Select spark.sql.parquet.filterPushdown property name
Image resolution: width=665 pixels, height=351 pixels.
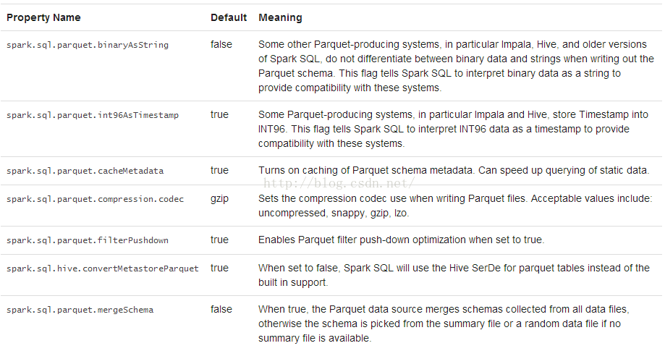(x=88, y=240)
